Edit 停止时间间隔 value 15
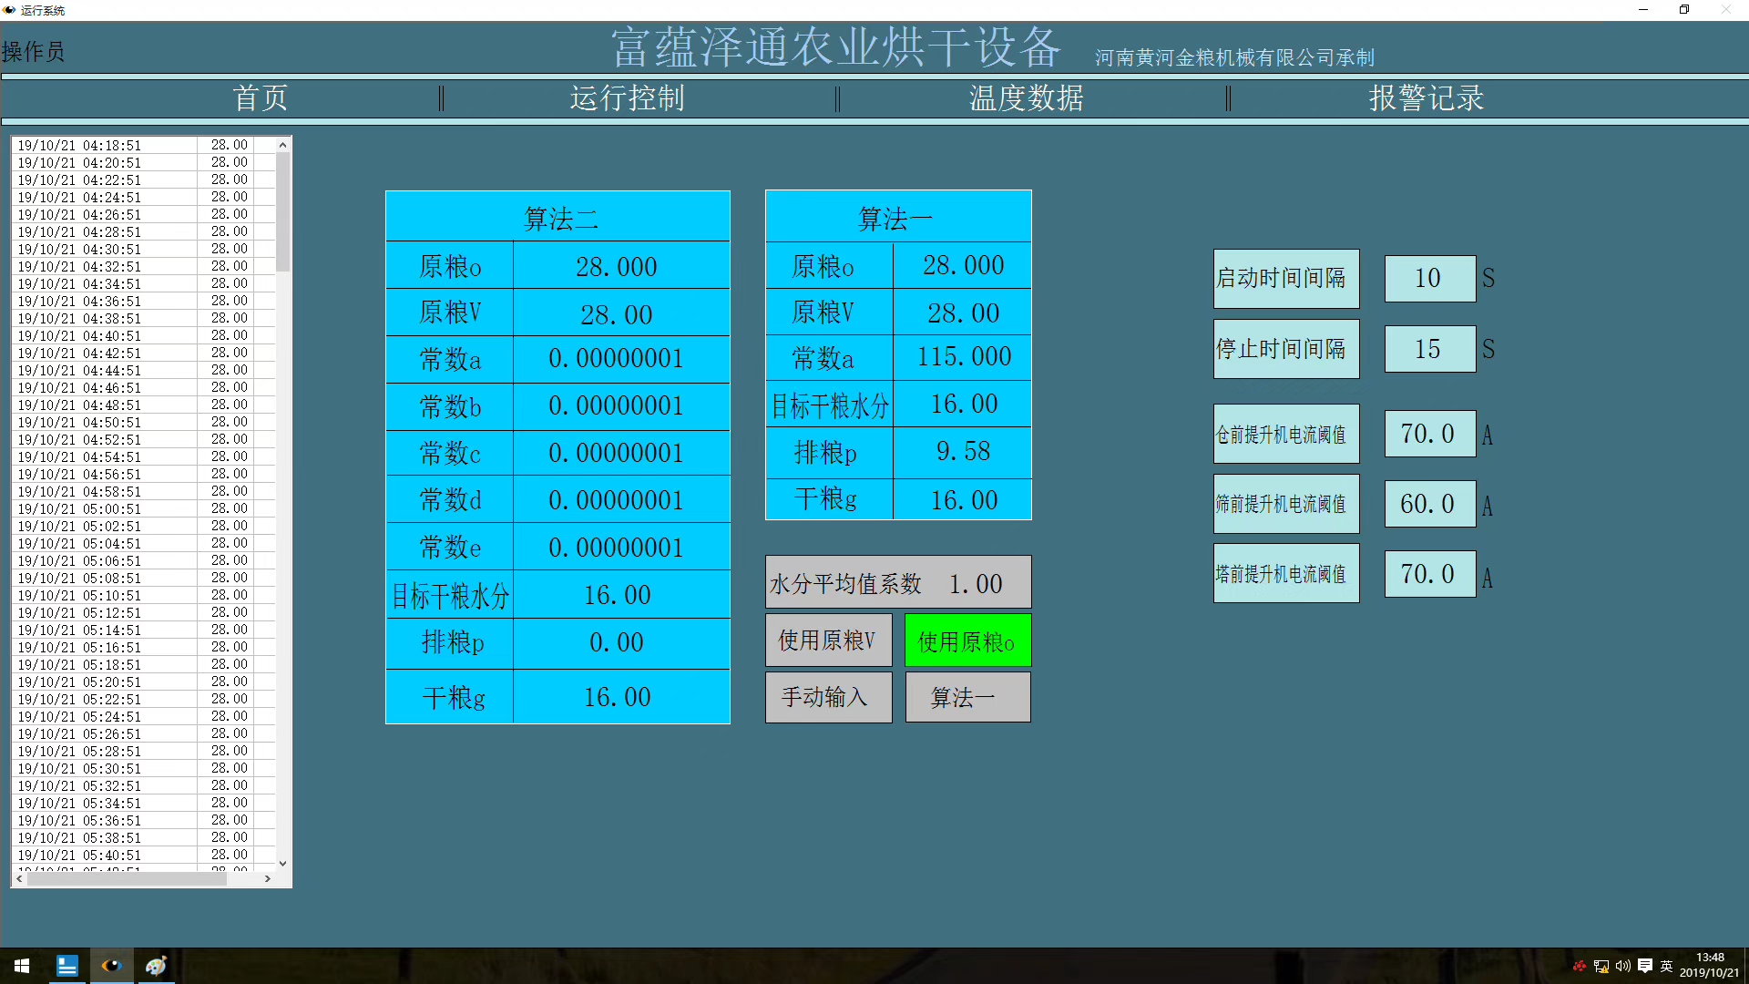Image resolution: width=1749 pixels, height=984 pixels. (1429, 349)
